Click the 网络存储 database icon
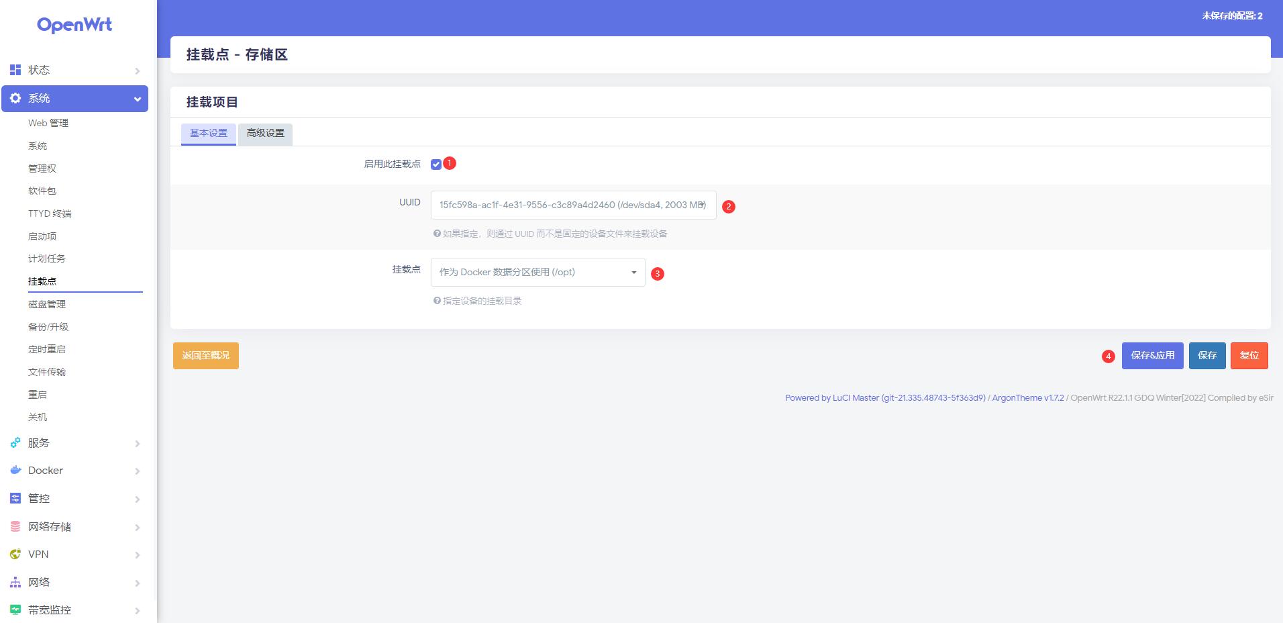 (x=15, y=526)
